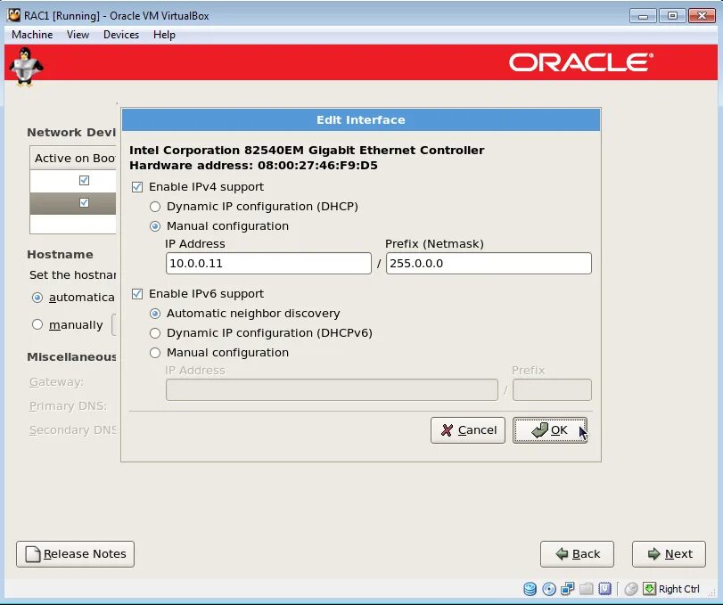
Task: Click the Netmask field showing 255.0.0.0
Action: (x=489, y=263)
